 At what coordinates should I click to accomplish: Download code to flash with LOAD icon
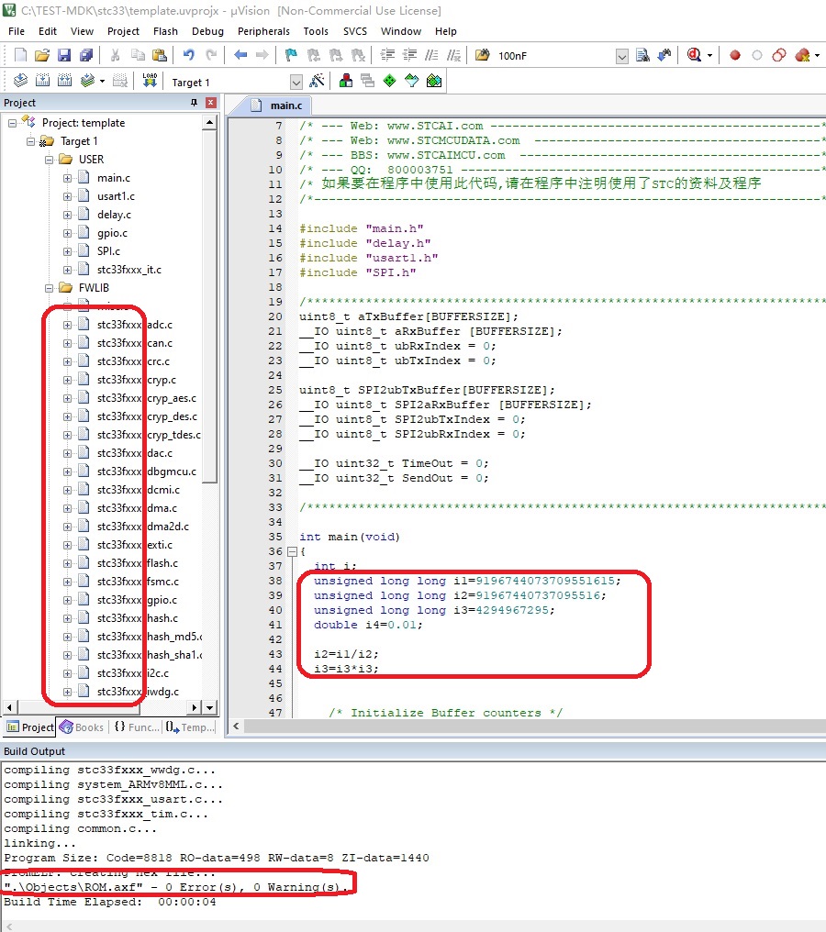tap(150, 81)
